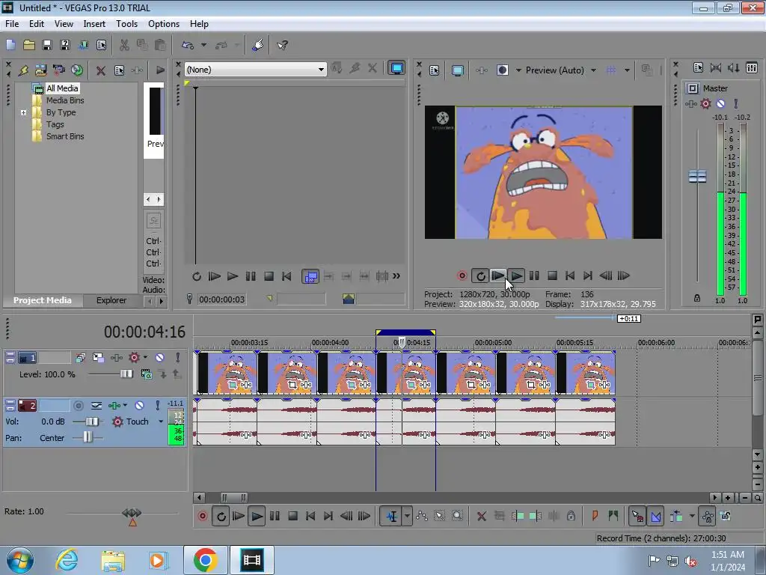Mute audio track 2
The width and height of the screenshot is (766, 575).
point(140,405)
